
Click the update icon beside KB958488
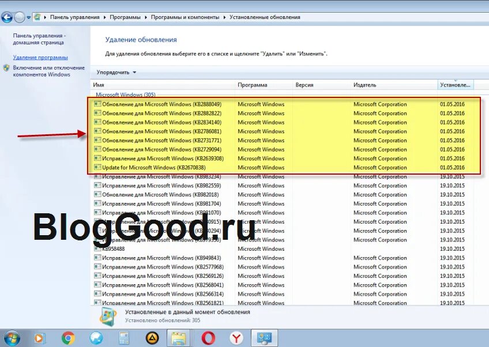pos(97,248)
